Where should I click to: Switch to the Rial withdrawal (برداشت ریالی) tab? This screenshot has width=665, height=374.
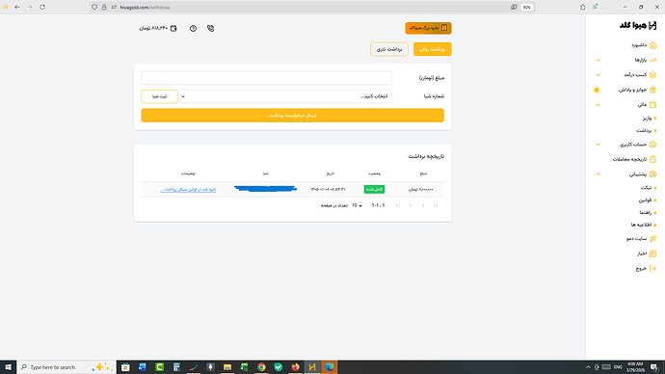coord(432,49)
